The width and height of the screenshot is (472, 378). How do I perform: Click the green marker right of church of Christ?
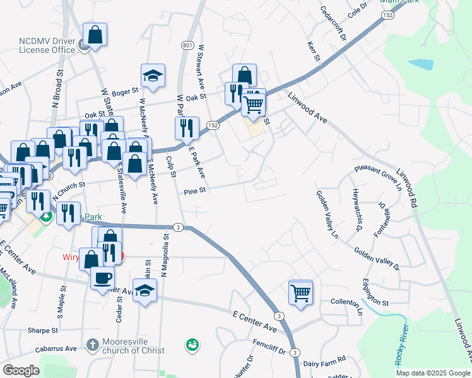[x=191, y=345]
